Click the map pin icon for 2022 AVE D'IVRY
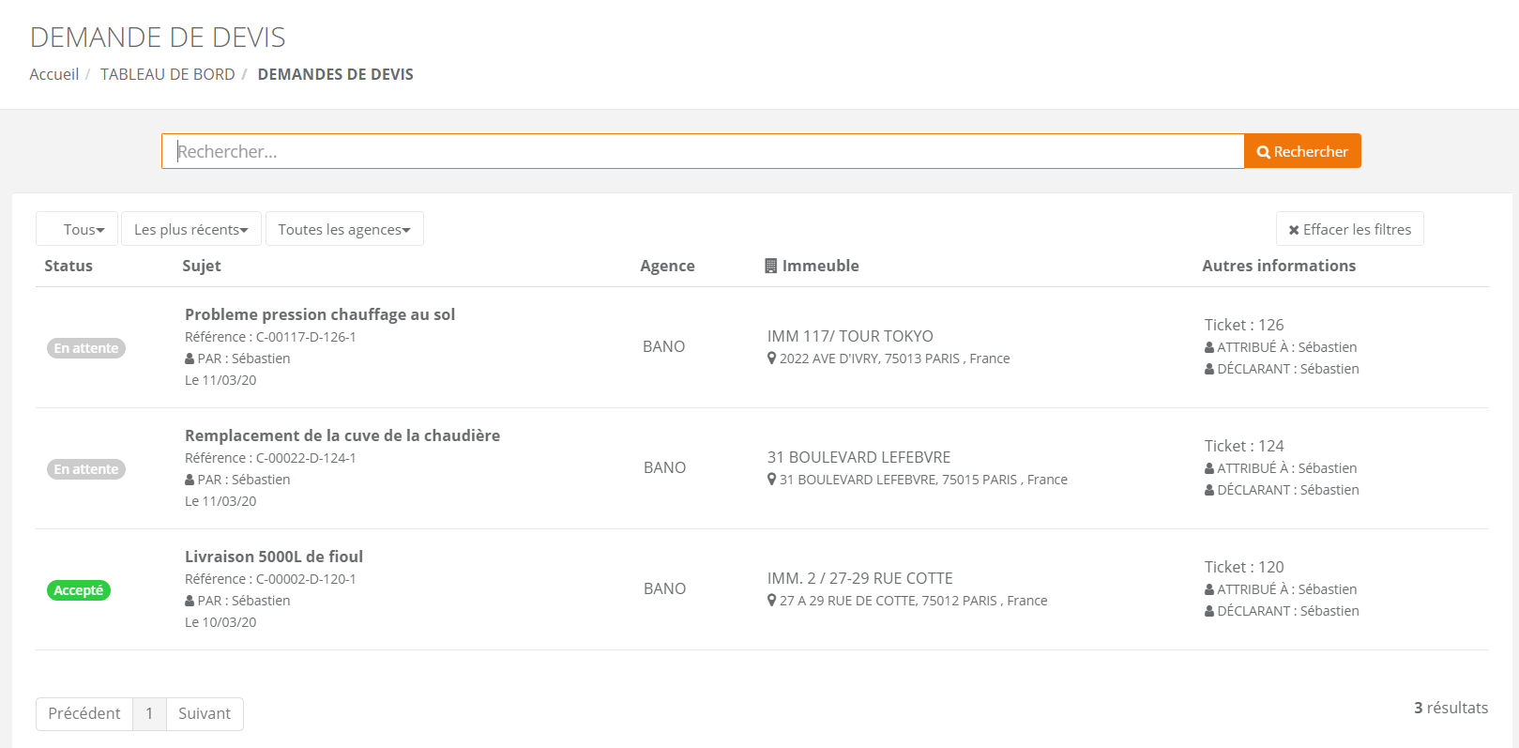 tap(771, 359)
